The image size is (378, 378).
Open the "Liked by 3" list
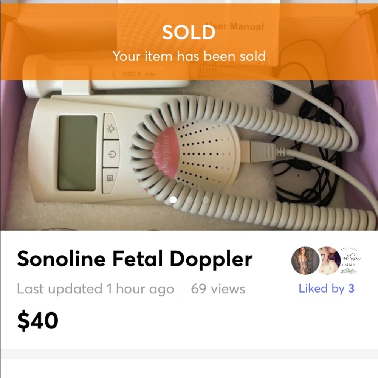coord(326,289)
